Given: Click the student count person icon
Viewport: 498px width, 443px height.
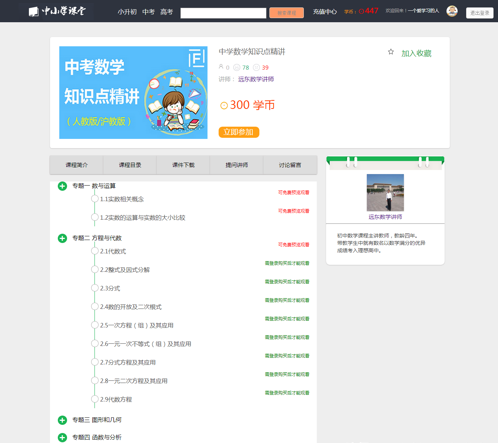Looking at the screenshot, I should [x=221, y=67].
